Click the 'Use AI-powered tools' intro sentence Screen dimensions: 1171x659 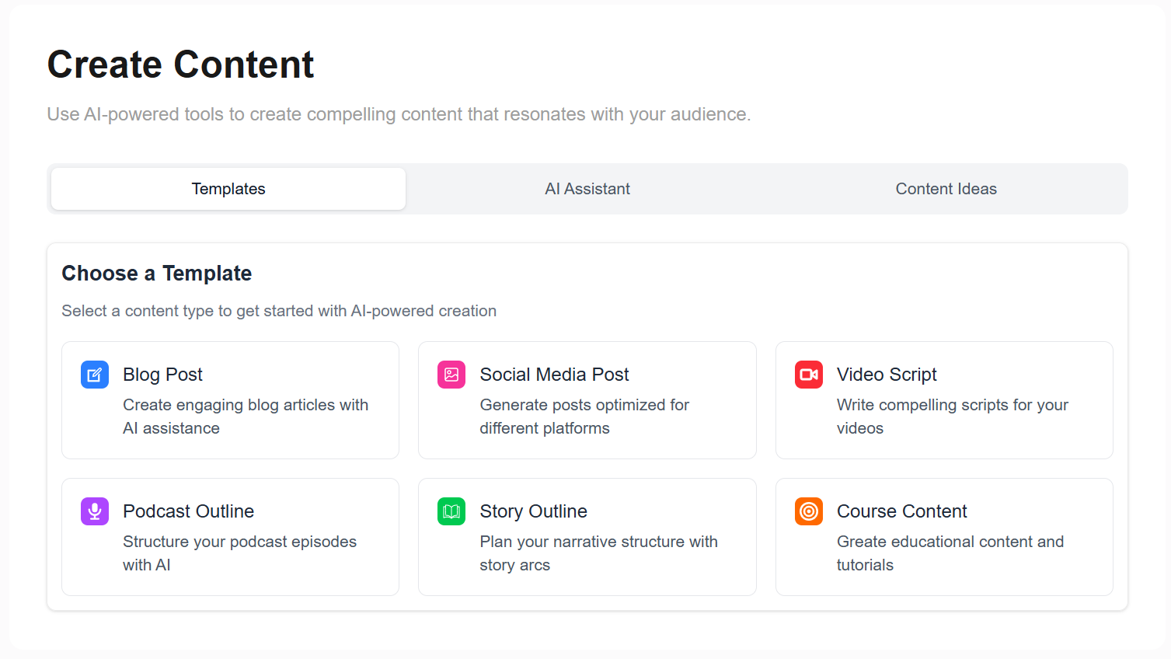(x=399, y=114)
